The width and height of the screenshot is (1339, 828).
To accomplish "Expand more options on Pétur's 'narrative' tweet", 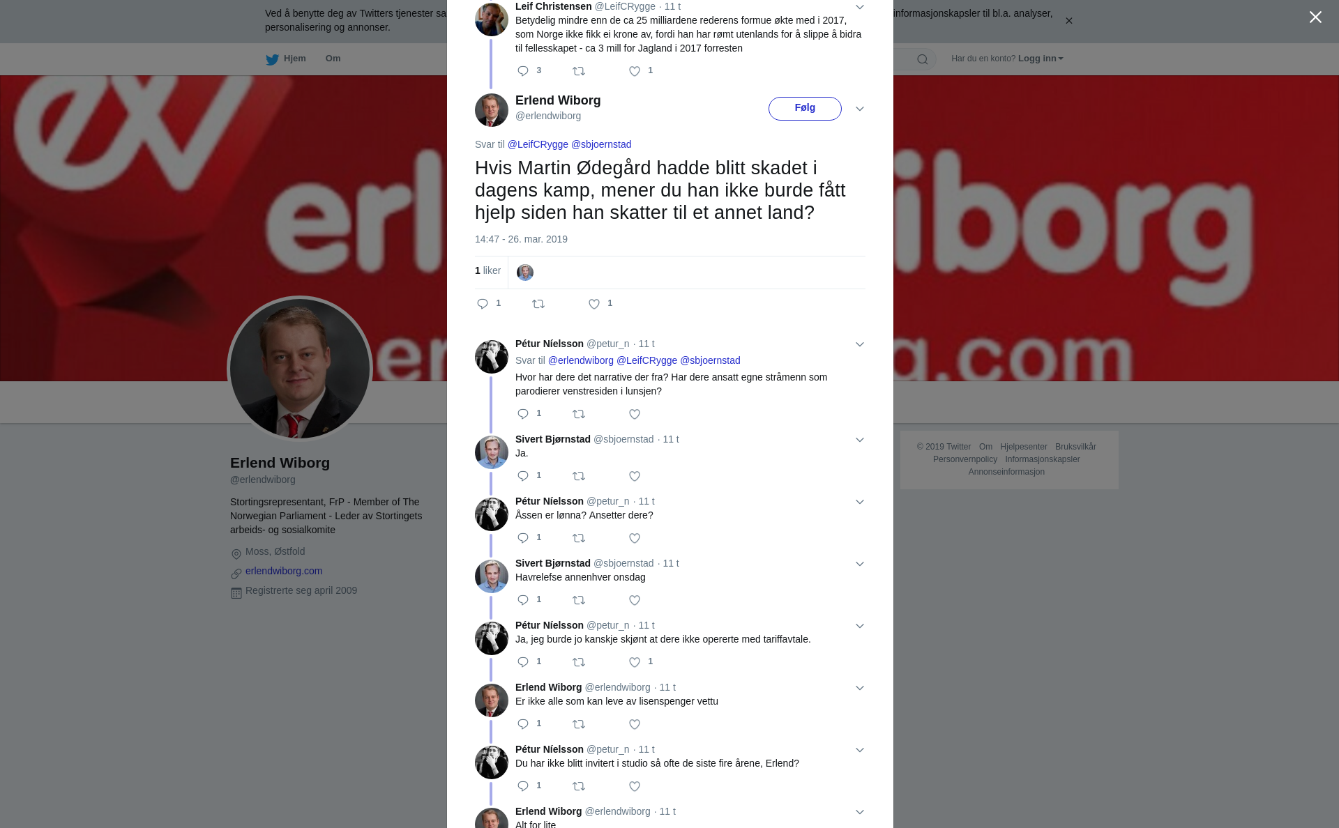I will [x=860, y=344].
